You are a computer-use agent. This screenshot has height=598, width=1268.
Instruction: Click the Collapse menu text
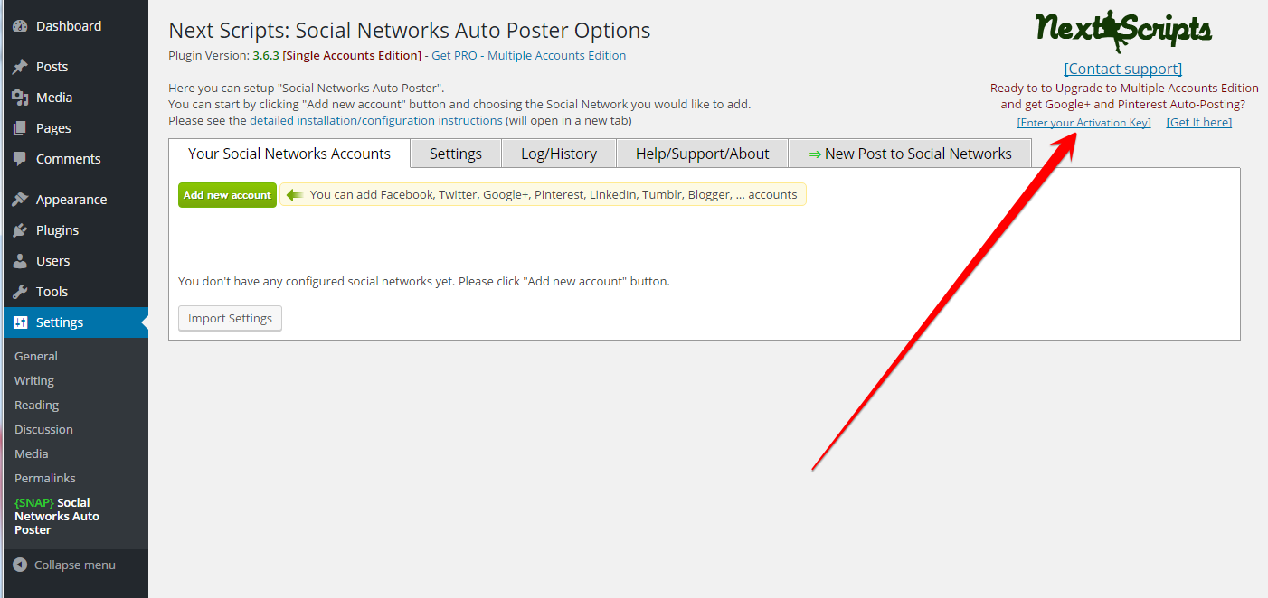point(75,565)
